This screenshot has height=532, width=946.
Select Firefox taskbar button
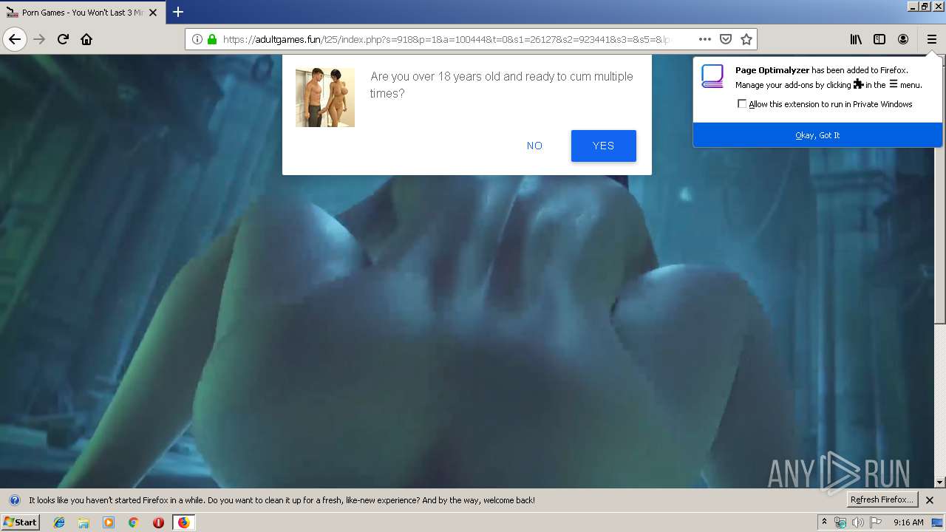pyautogui.click(x=183, y=522)
